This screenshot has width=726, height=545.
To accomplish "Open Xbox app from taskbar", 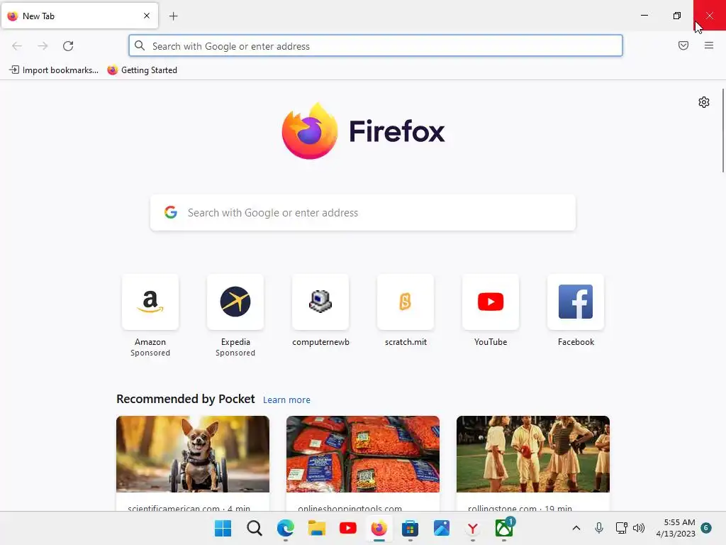I will (x=504, y=527).
